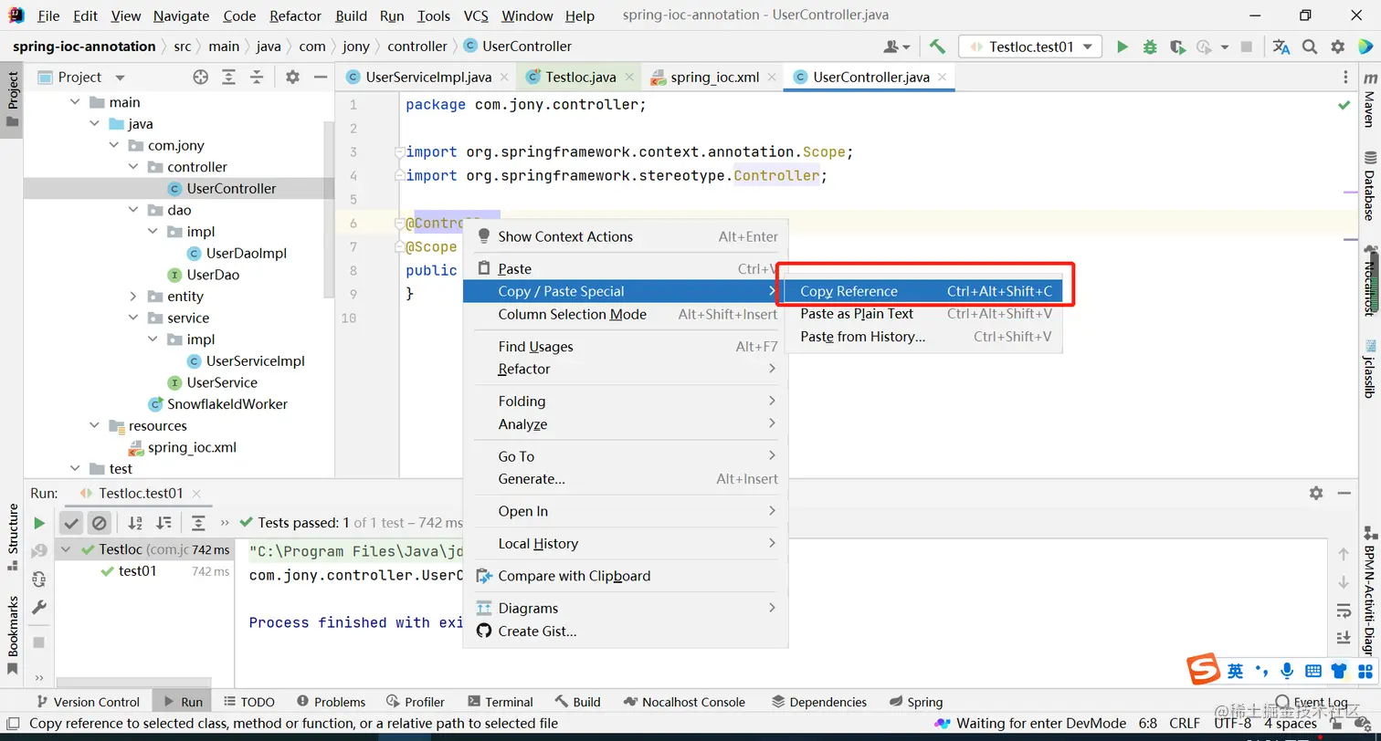
Task: Expand the test folder node
Action: (x=76, y=469)
